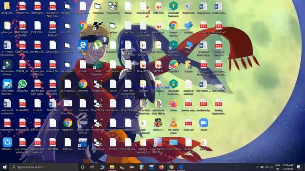Image resolution: width=305 pixels, height=171 pixels.
Task: Select the Recycle Bin icon
Action: pyautogui.click(x=189, y=8)
